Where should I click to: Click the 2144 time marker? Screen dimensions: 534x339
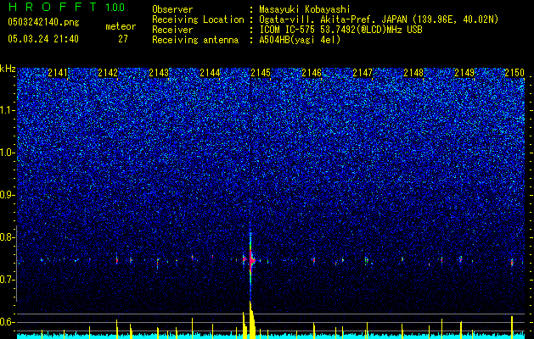click(x=211, y=72)
